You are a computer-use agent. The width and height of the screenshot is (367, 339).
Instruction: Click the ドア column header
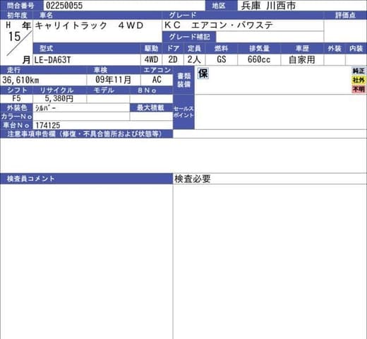[x=173, y=49]
